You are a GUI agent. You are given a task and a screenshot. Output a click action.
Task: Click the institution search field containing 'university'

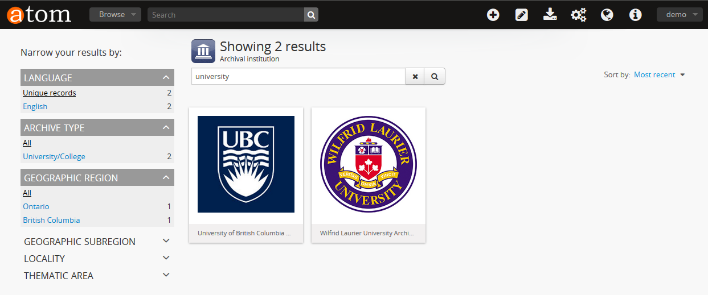pos(298,77)
